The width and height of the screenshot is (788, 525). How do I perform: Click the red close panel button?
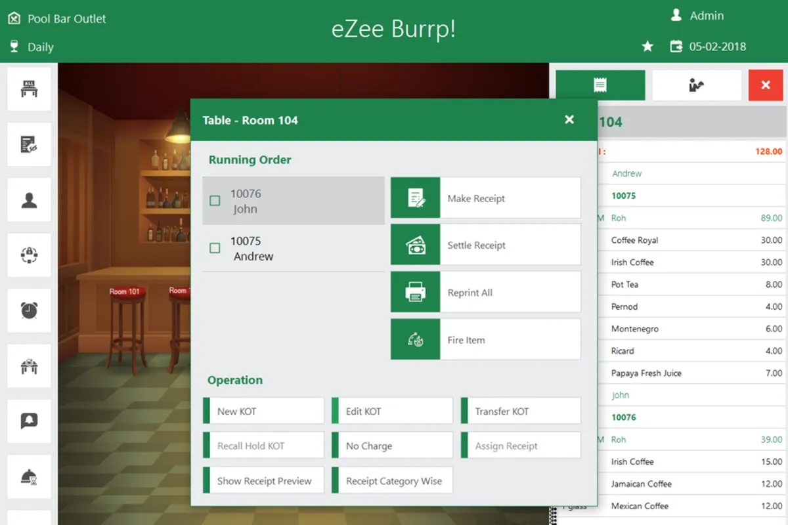(766, 85)
